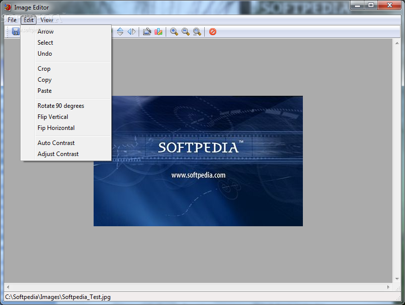Screen dimensions: 405x305
Task: Choose Auto Contrast menu entry
Action: pyautogui.click(x=66, y=143)
